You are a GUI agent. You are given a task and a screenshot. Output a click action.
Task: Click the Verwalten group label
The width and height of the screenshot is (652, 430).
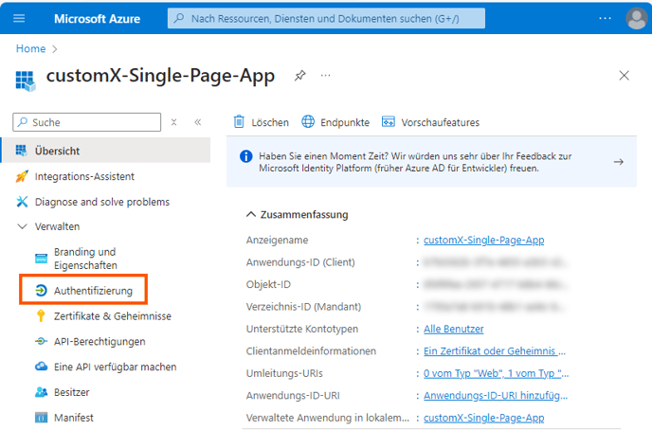point(58,226)
